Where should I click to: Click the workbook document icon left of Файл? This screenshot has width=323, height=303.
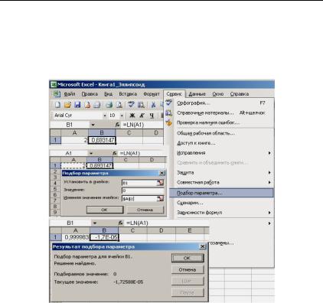pos(57,94)
